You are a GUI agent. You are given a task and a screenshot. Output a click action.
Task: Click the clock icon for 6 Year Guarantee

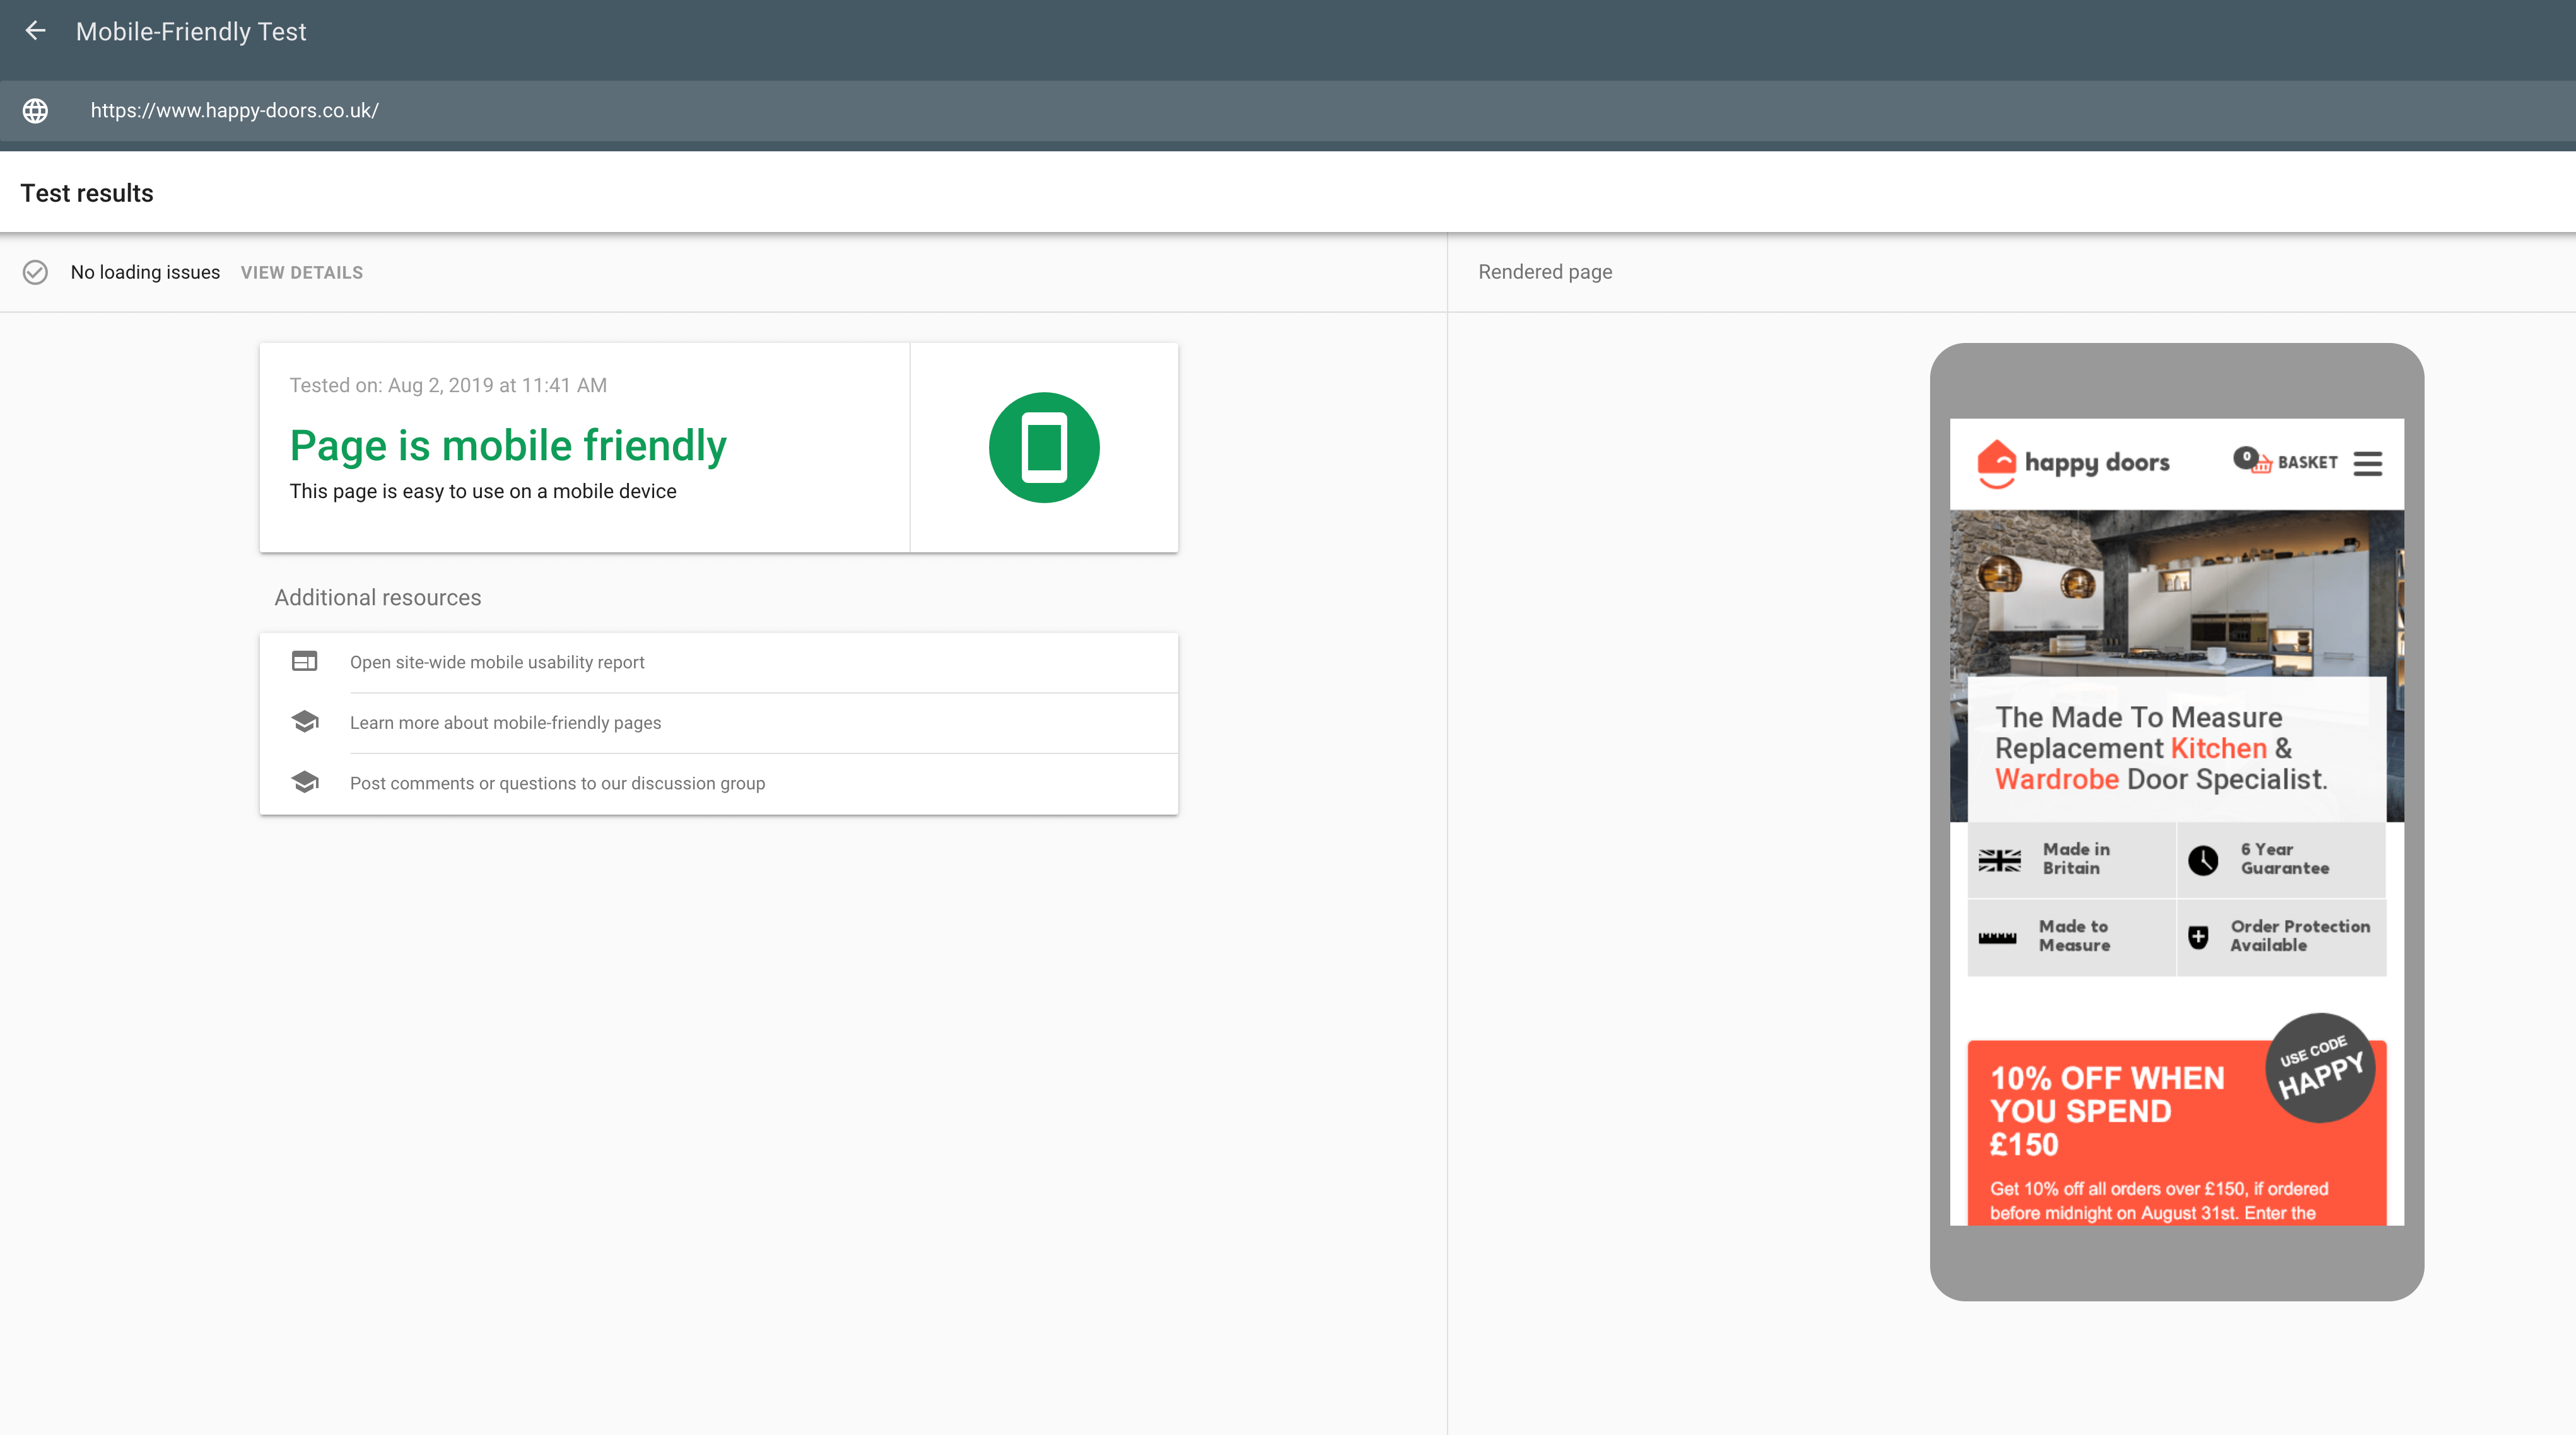[x=2203, y=861]
